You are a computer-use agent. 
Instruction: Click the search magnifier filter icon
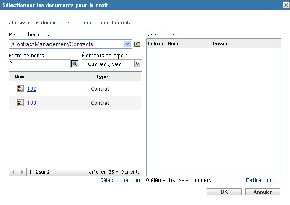(x=75, y=64)
